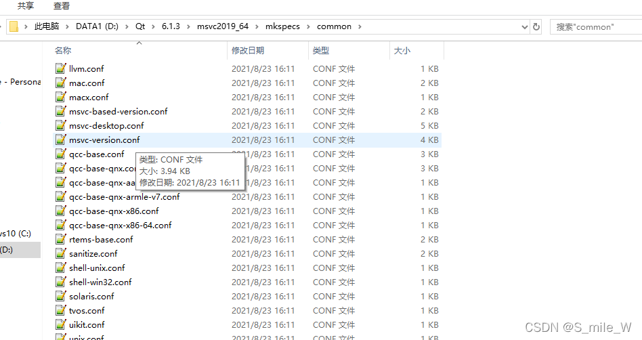Select file name qcc-base-qnx-x86-64.conf
The height and width of the screenshot is (340, 642).
point(121,225)
